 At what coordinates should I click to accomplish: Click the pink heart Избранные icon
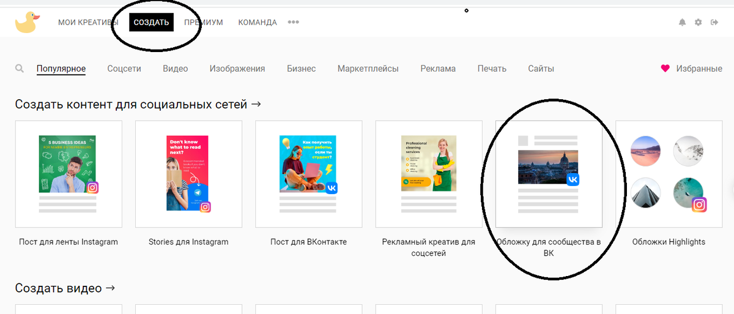pyautogui.click(x=665, y=69)
